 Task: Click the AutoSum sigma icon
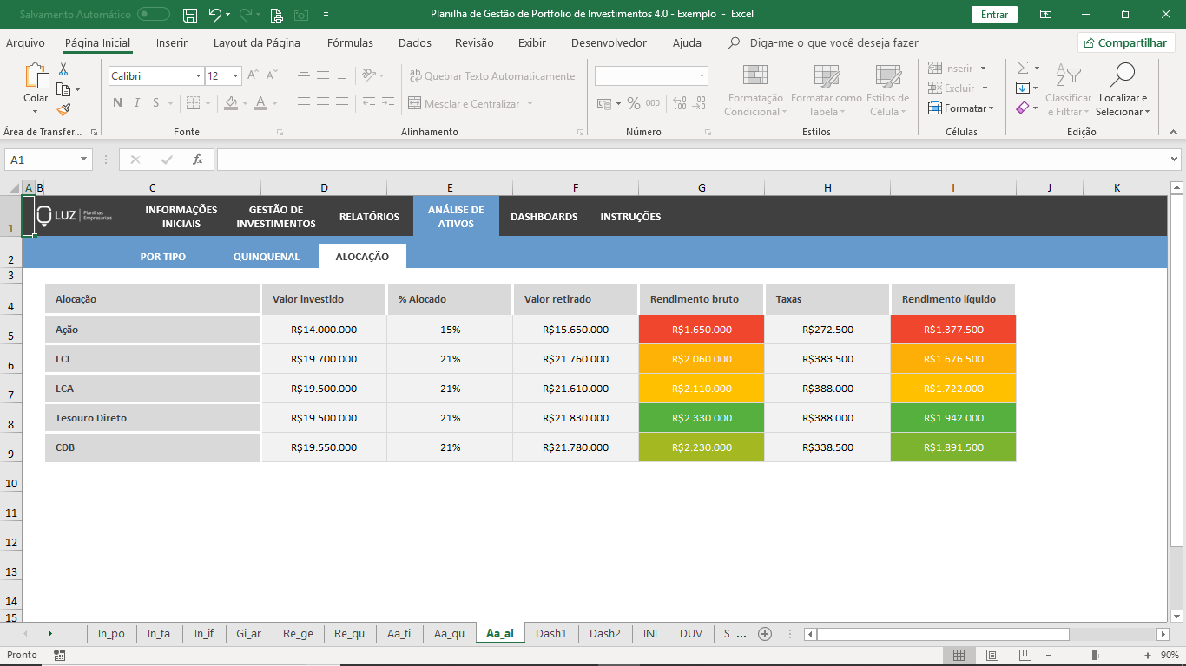click(x=1023, y=68)
